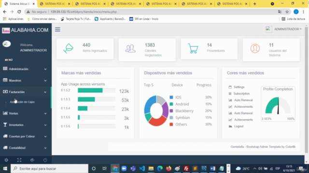Click Auto Renewal under Subscription
This screenshot has width=309, height=173.
[x=243, y=100]
